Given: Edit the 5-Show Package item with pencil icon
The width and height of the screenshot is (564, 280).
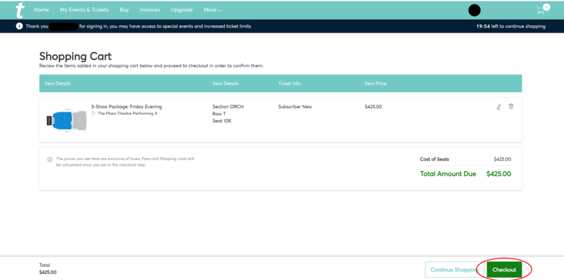Looking at the screenshot, I should pos(499,107).
